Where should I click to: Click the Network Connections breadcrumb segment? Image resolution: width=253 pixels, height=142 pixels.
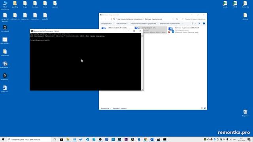(x=153, y=19)
